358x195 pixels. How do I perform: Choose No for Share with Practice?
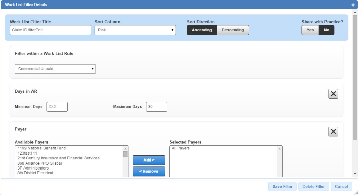coord(327,30)
